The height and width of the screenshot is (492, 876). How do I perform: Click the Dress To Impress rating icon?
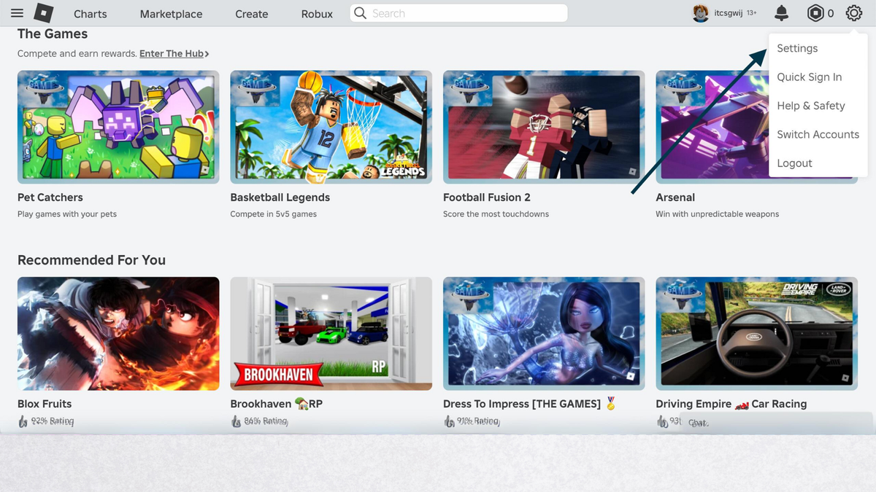[x=449, y=421]
